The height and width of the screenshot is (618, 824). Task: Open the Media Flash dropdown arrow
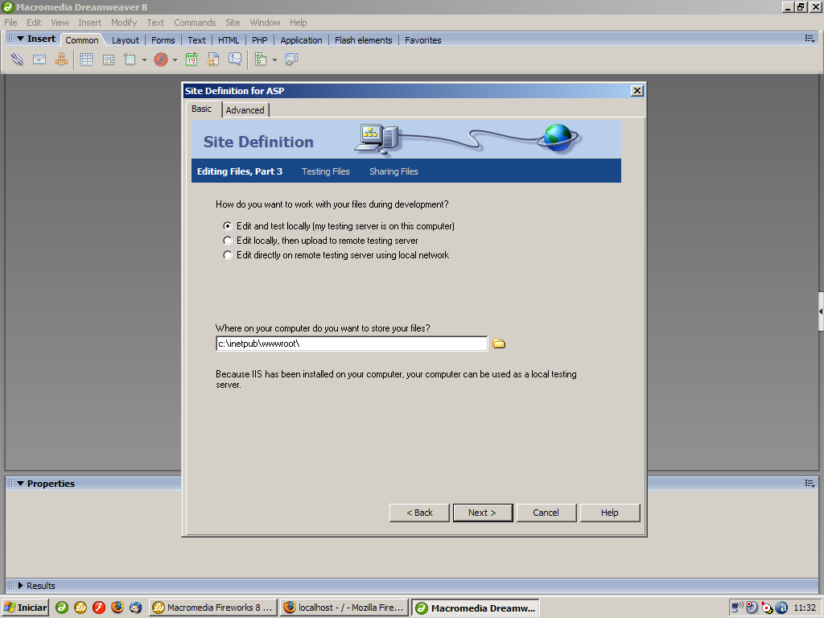pos(175,60)
